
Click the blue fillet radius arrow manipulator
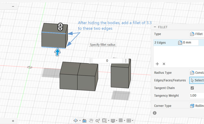(x=57, y=52)
